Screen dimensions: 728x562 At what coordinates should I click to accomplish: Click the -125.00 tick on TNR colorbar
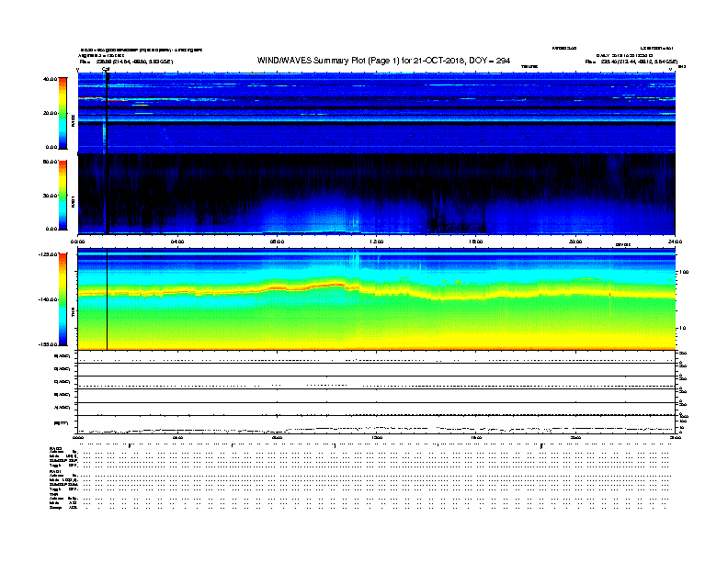(x=49, y=254)
